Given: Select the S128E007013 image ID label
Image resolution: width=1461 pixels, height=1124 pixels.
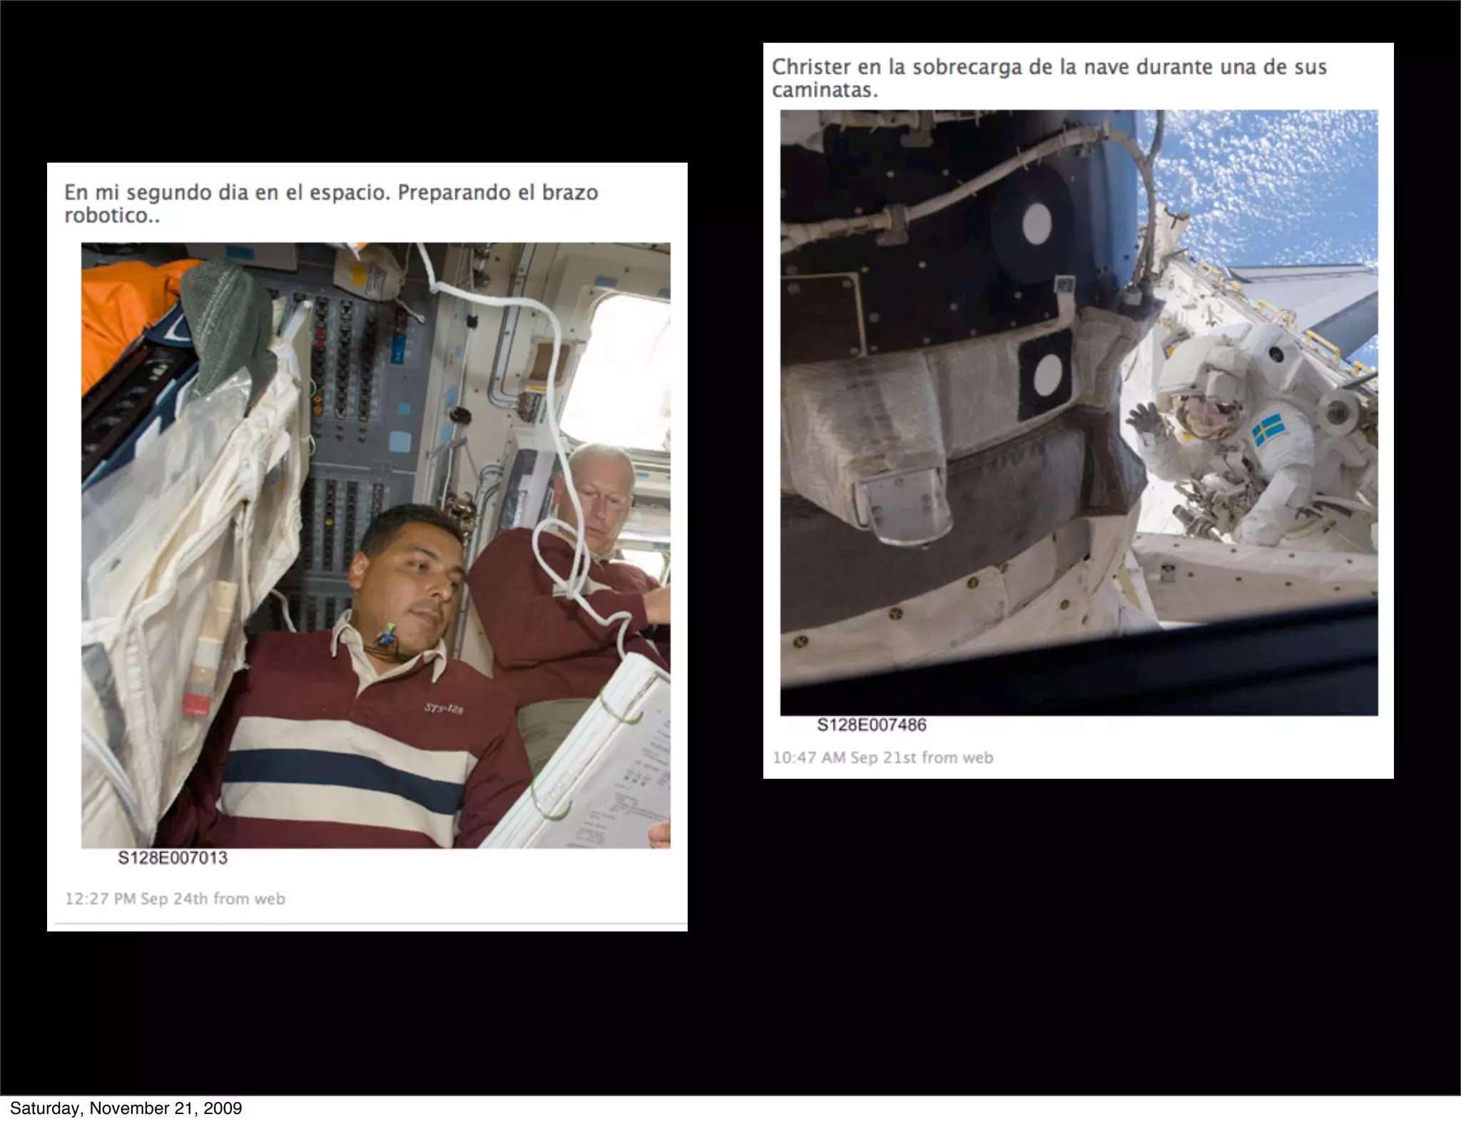Looking at the screenshot, I should 173,858.
